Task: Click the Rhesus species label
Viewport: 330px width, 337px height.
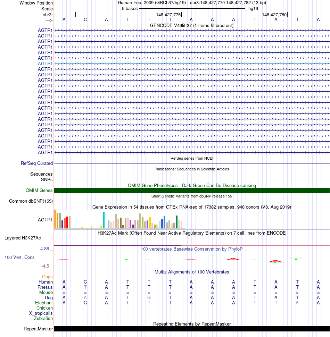Action: tap(45, 287)
